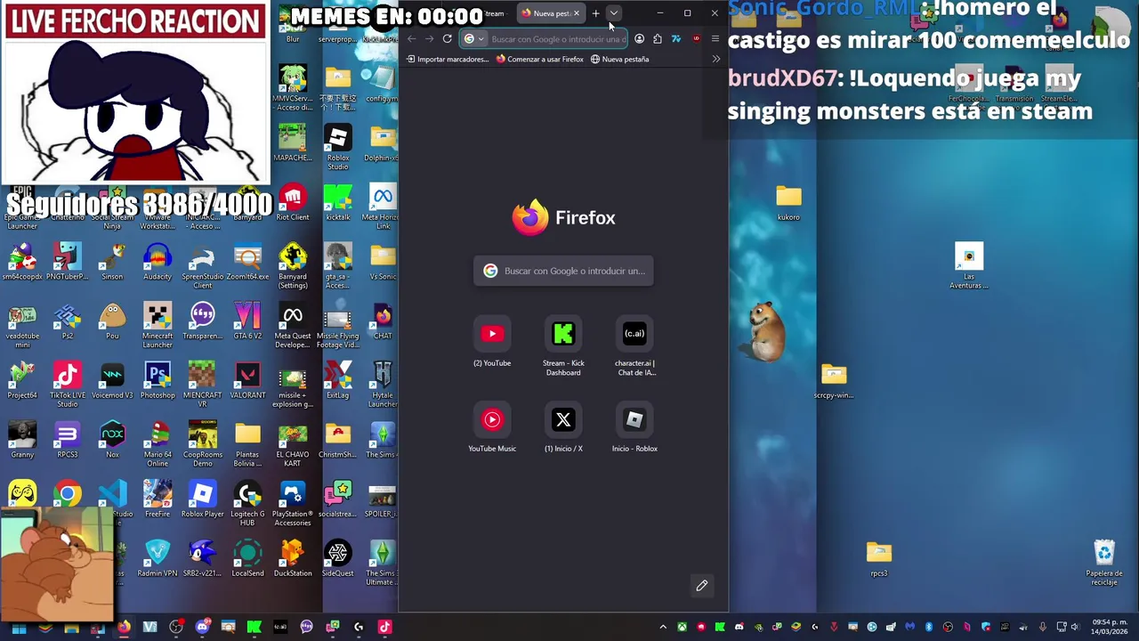The width and height of the screenshot is (1139, 641).
Task: Click the volume speaker icon in tray
Action: pyautogui.click(x=1074, y=627)
